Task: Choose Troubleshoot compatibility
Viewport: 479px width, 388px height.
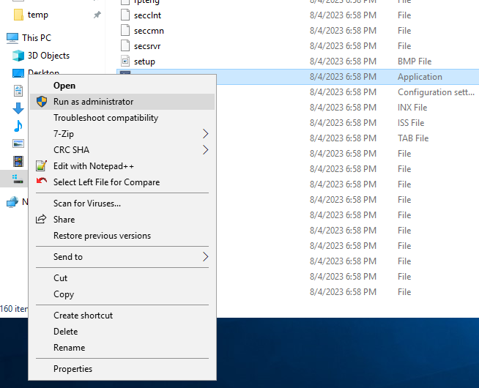Action: (122, 118)
